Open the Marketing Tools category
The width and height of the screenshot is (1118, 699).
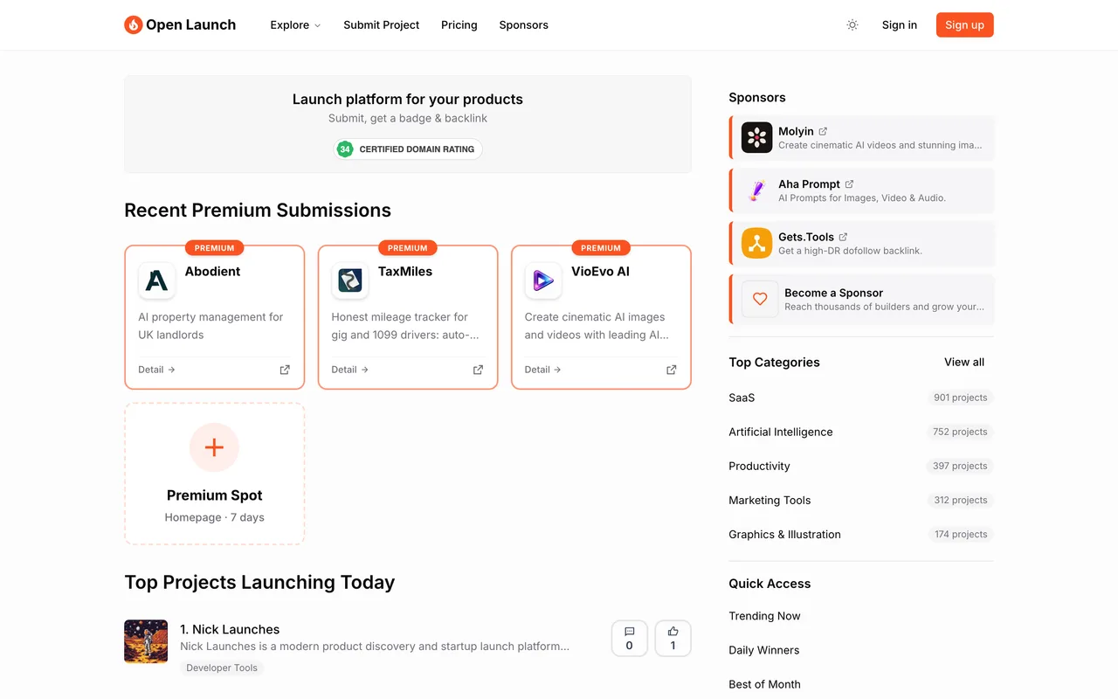coord(769,500)
